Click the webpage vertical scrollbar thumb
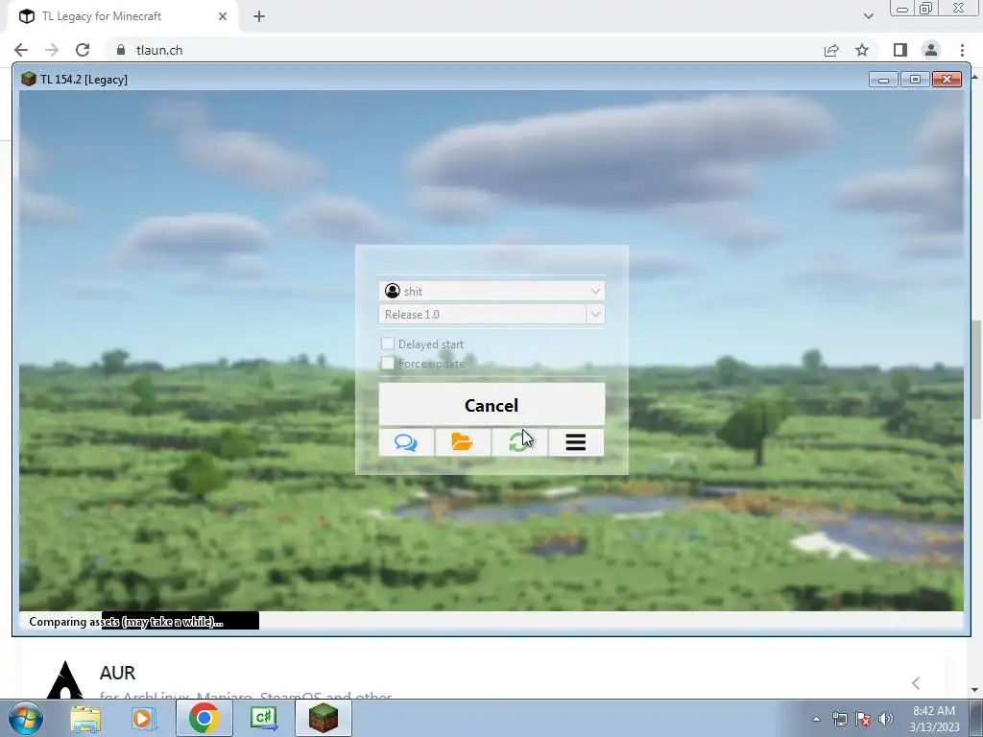The height and width of the screenshot is (737, 983). (x=976, y=369)
